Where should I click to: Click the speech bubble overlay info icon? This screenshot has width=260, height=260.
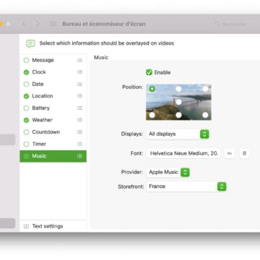click(x=30, y=43)
